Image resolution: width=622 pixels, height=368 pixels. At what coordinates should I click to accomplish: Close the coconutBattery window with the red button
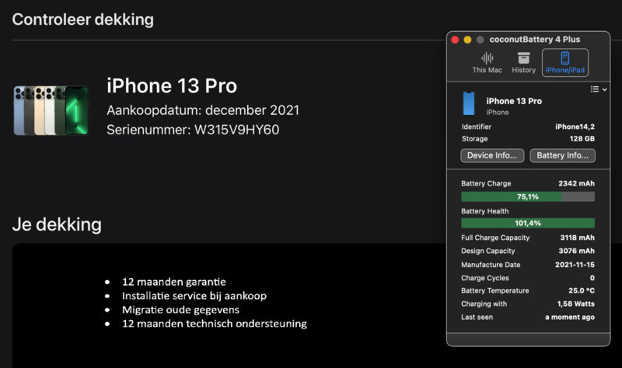point(455,40)
